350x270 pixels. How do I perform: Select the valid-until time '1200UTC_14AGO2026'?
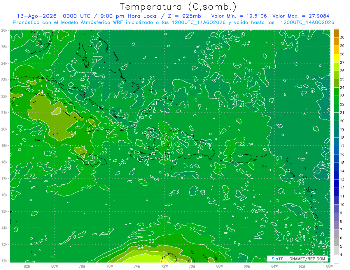click(307, 22)
